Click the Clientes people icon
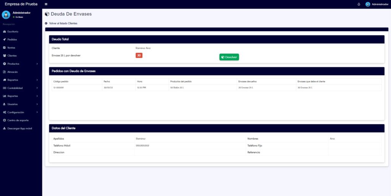Image resolution: width=391 pixels, height=196 pixels. 4,56
